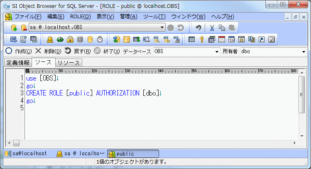The height and width of the screenshot is (169, 311).
Task: Click the copy icon in the top toolbar
Action: 222,28
